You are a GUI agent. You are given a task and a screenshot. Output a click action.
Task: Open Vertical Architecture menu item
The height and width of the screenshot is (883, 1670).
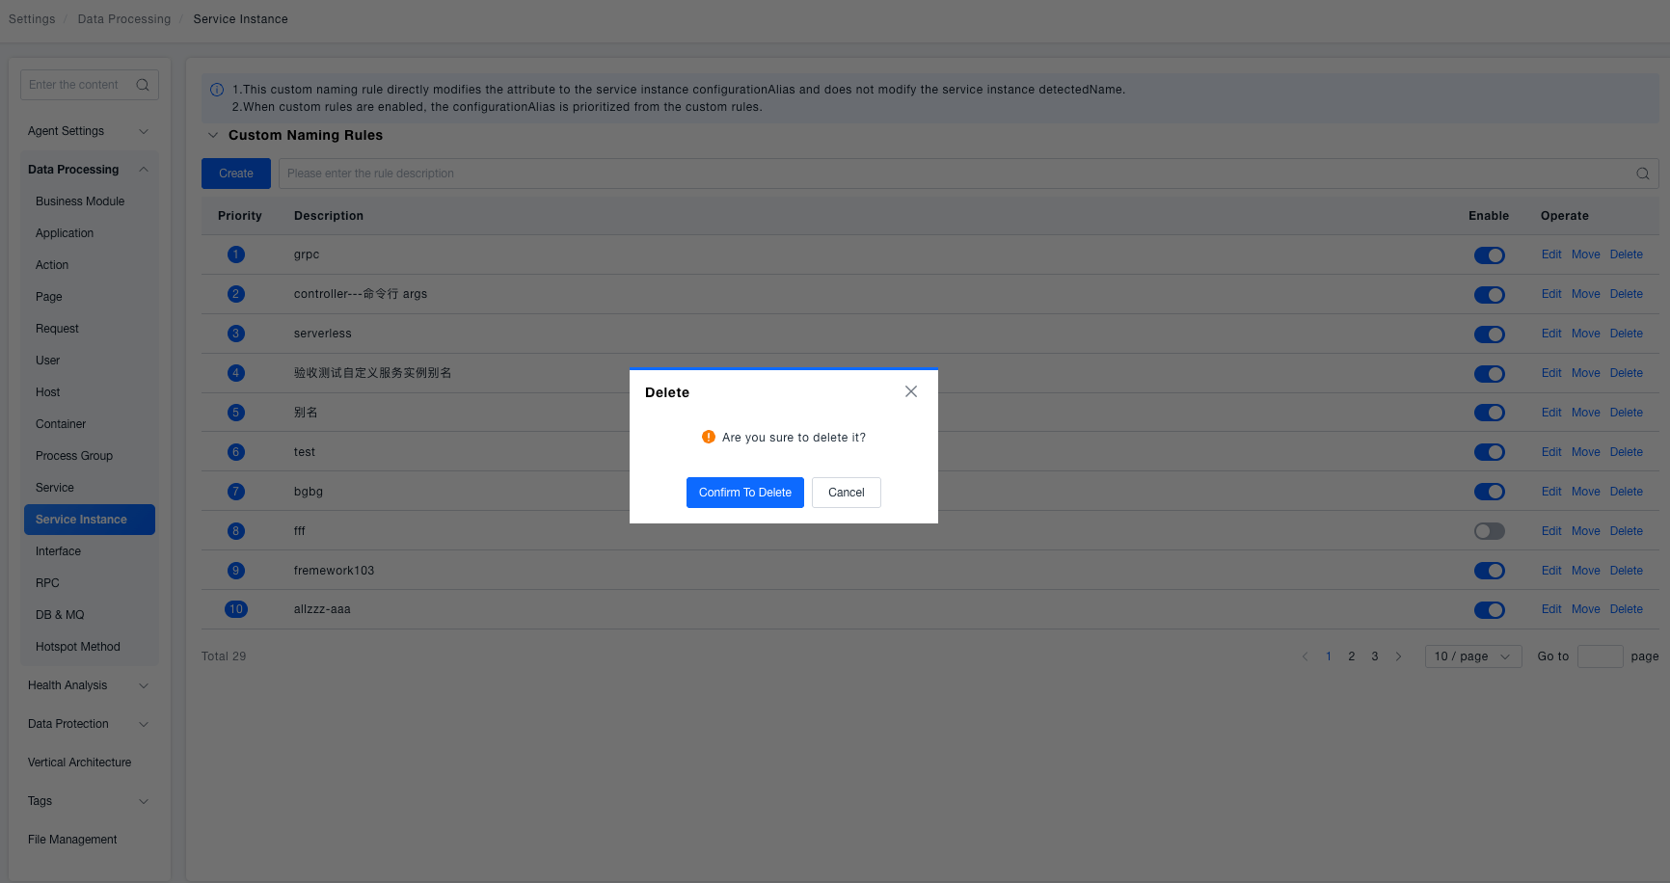tap(89, 763)
